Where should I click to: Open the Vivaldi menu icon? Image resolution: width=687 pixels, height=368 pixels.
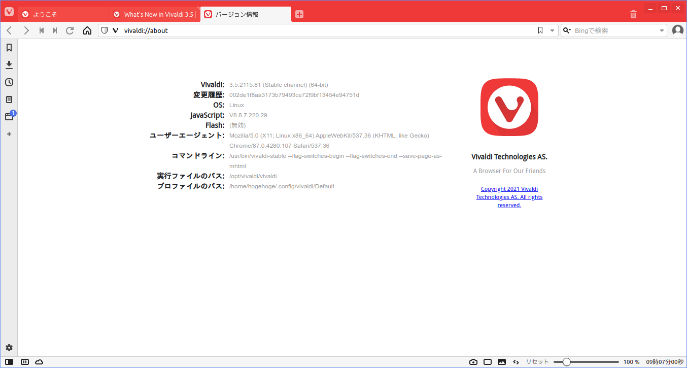tap(9, 12)
